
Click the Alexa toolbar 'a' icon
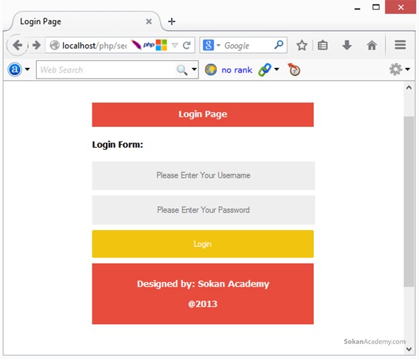(x=15, y=70)
